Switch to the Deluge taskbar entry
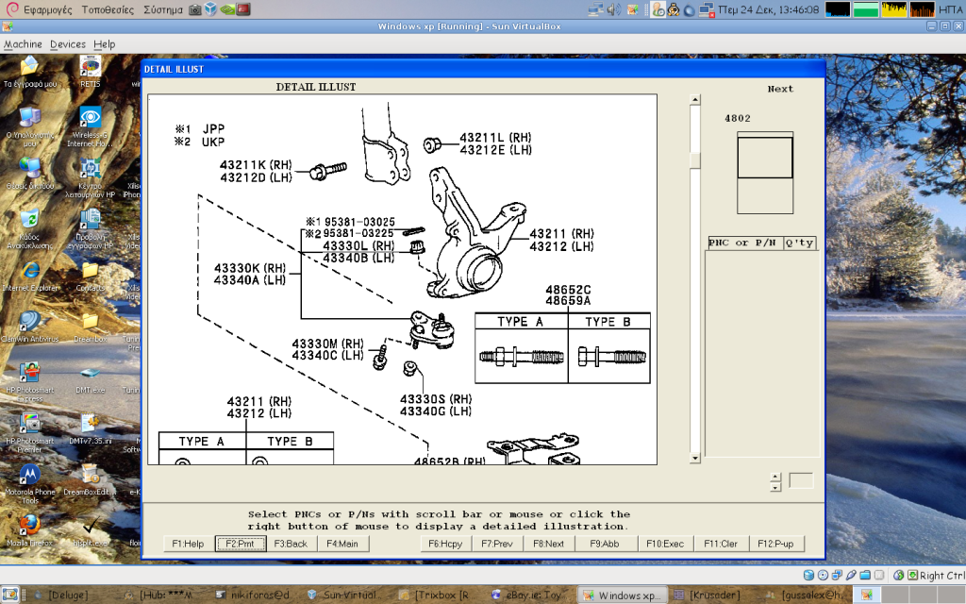Viewport: 966px width, 604px height. point(61,595)
